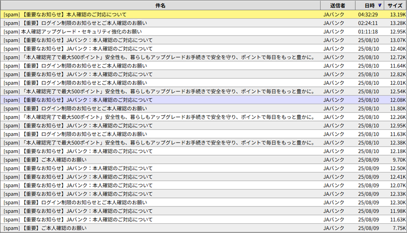Select the ログイン制限 email sized 11.64K
The image size is (407, 233).
click(203, 66)
